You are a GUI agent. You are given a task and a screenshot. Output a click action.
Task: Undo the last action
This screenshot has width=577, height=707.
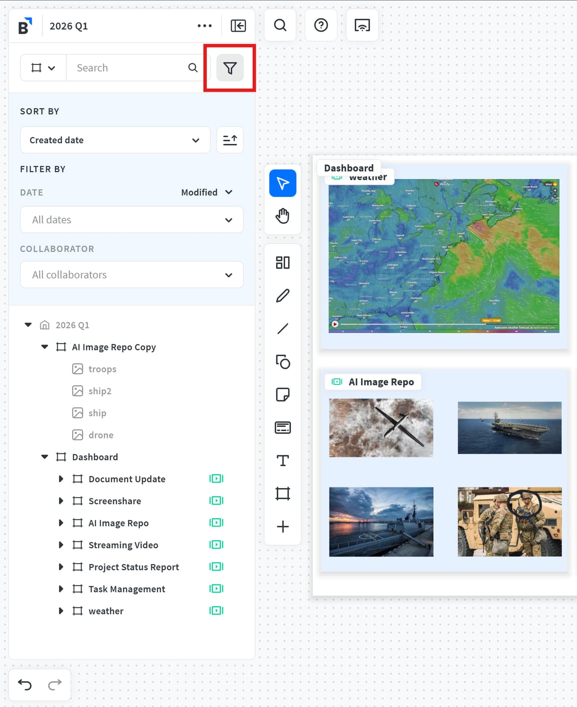click(x=25, y=685)
